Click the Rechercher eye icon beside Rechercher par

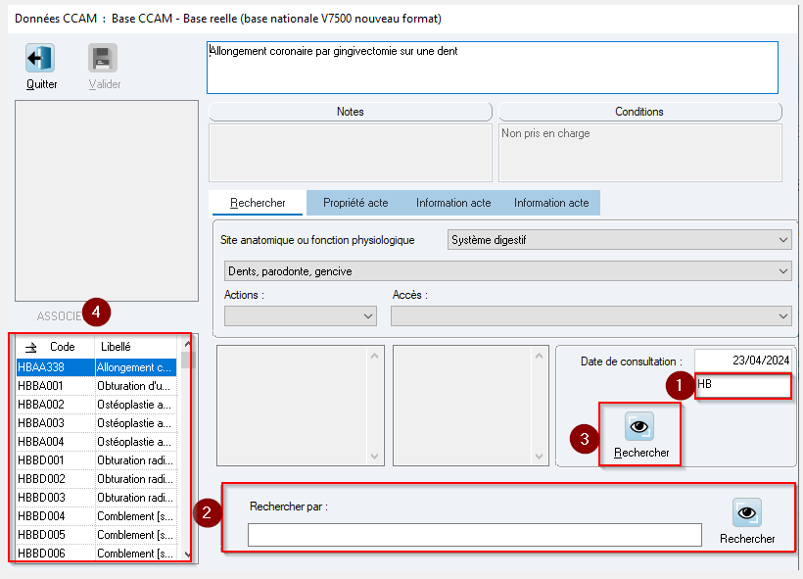[x=746, y=512]
